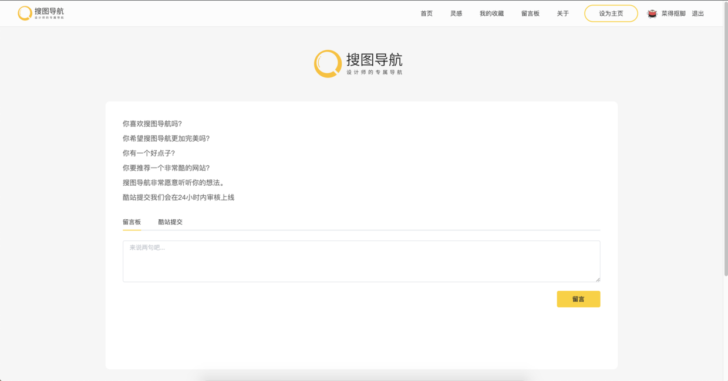Click the 搜图导航 brand text in header
The height and width of the screenshot is (381, 728).
click(49, 11)
